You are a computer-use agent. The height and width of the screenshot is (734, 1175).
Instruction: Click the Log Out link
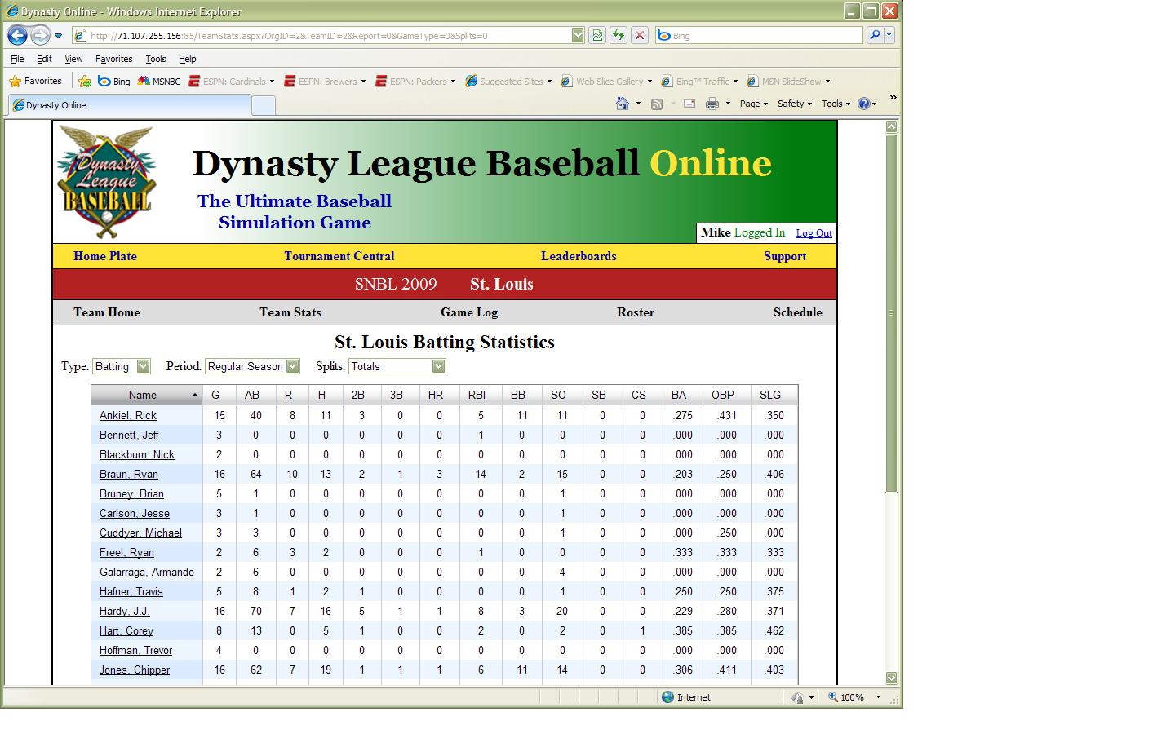click(814, 232)
